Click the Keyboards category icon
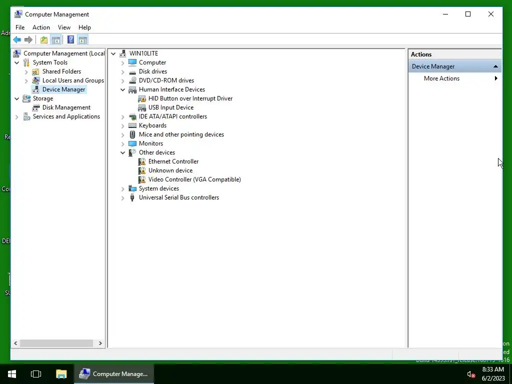Screen dimensions: 512x384 click(132, 125)
